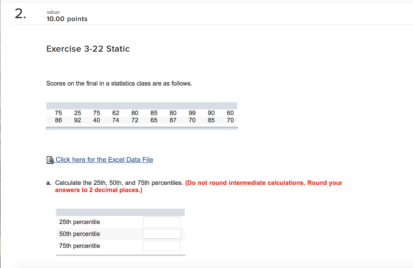Click the score value 25 in the table

coord(77,113)
